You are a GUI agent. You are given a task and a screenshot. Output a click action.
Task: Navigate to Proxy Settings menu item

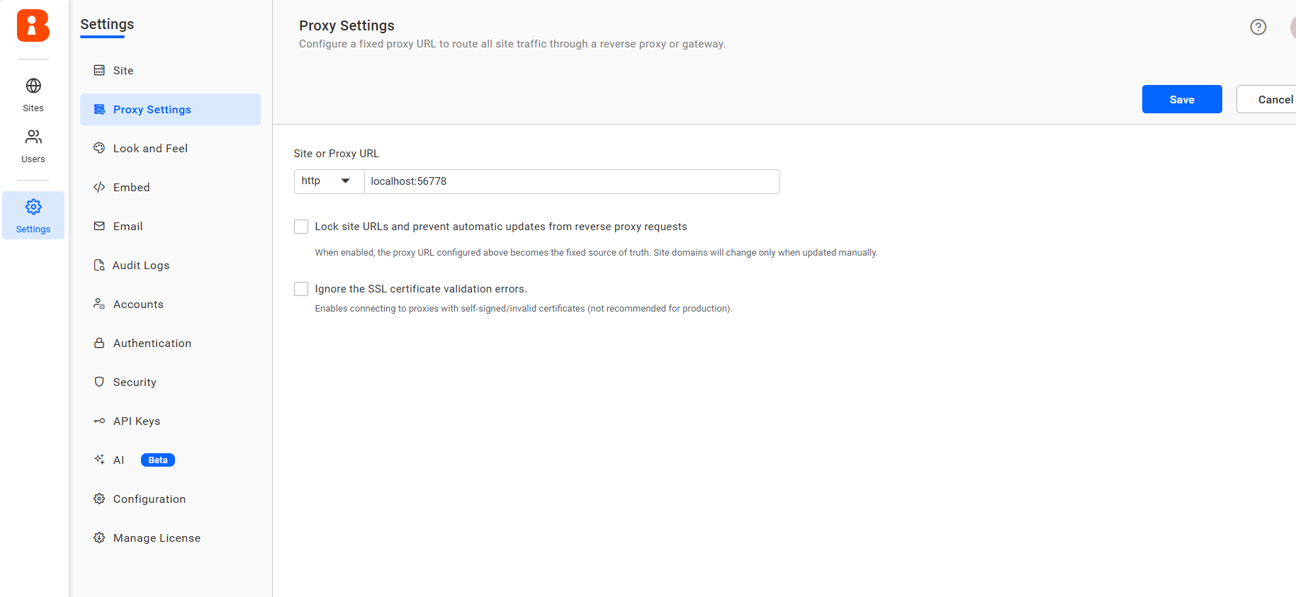click(x=152, y=109)
